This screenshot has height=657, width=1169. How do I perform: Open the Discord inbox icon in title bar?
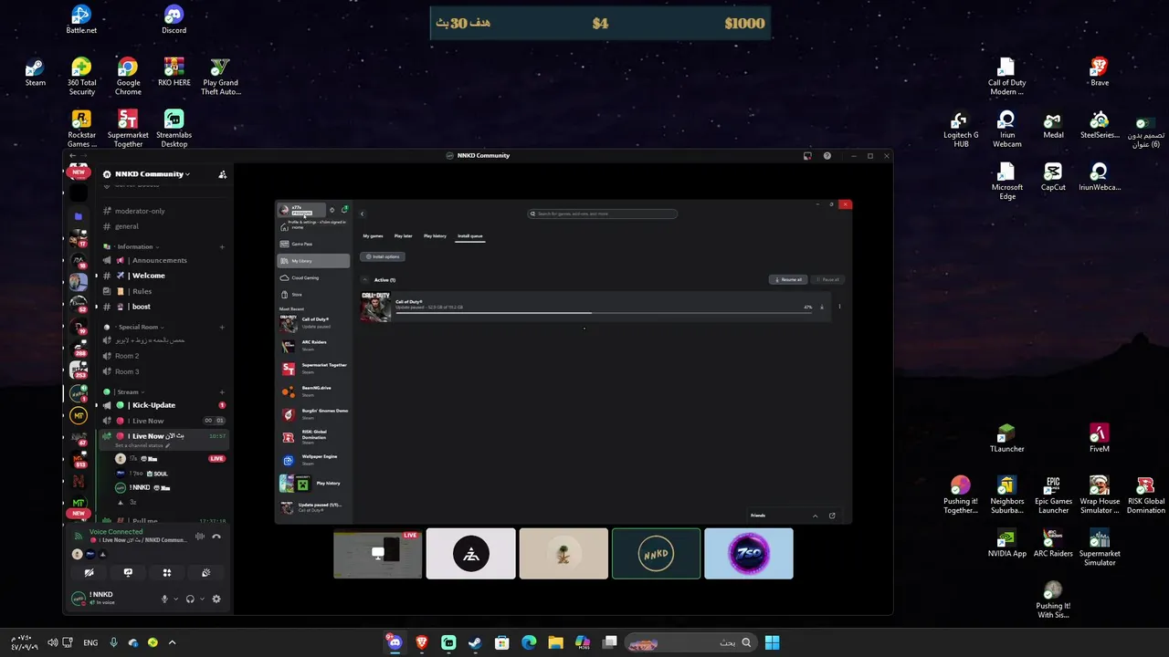tap(807, 156)
